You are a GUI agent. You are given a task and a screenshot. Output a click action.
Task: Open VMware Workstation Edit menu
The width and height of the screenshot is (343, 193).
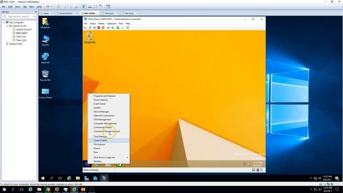[10, 7]
